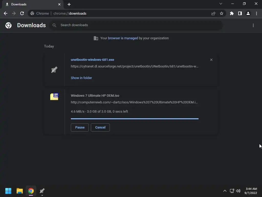Open unetbootin-windows-681.exe file link
The image size is (262, 197).
(x=92, y=60)
